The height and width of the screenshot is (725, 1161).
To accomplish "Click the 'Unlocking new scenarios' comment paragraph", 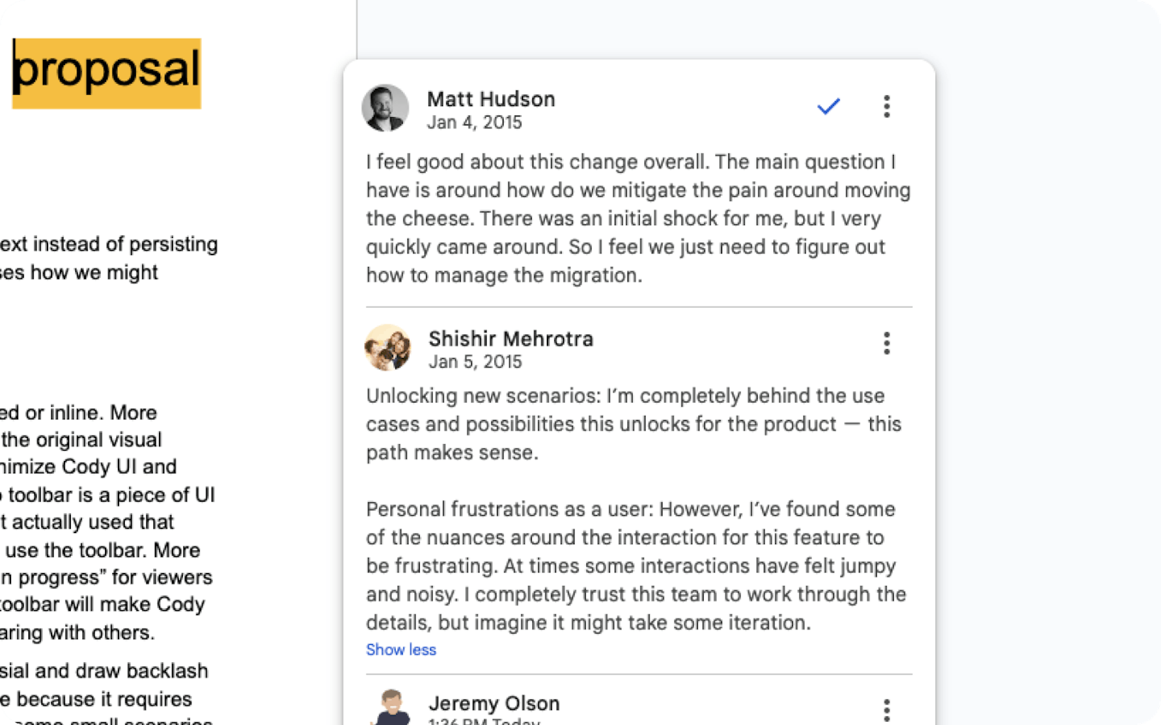I will click(633, 424).
